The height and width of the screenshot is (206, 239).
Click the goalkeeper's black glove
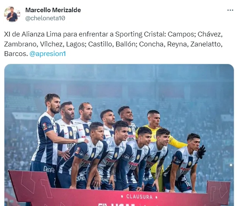point(201,152)
